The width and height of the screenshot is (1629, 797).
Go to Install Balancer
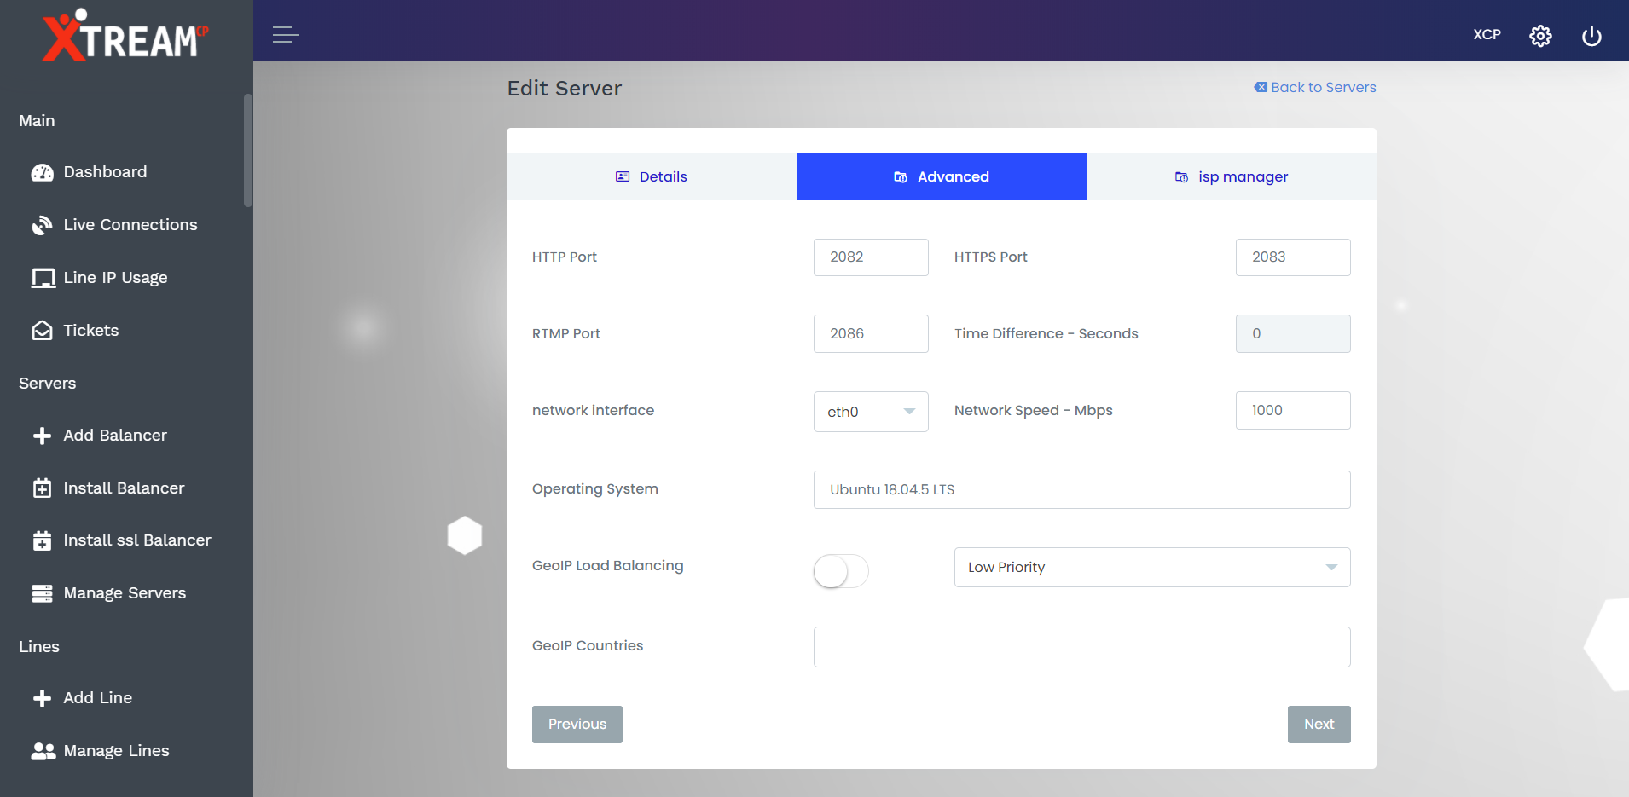point(125,488)
